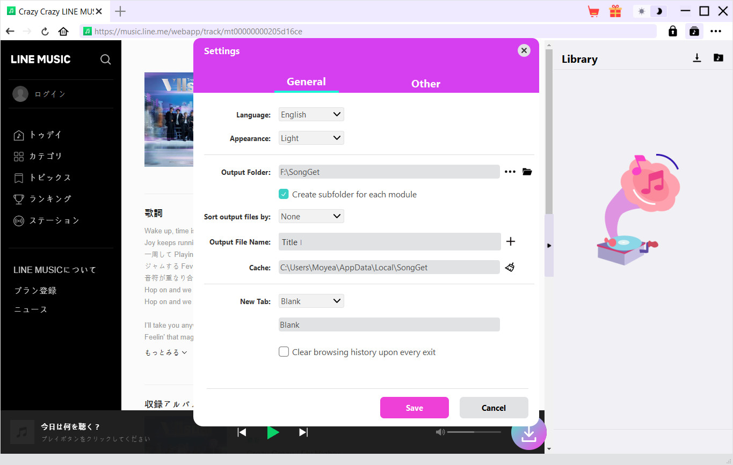Viewport: 733px width, 465px height.
Task: Cancel the settings dialog
Action: pyautogui.click(x=494, y=408)
